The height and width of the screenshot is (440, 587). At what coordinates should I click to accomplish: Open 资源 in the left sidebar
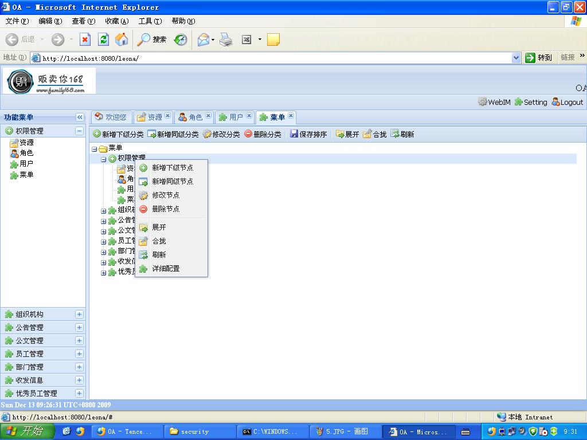22,143
